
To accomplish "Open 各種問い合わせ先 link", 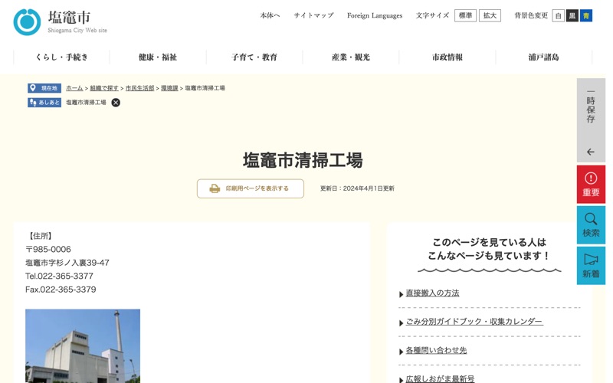I will coord(436,351).
